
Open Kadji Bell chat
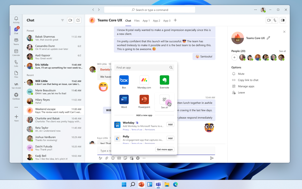pos(54,157)
